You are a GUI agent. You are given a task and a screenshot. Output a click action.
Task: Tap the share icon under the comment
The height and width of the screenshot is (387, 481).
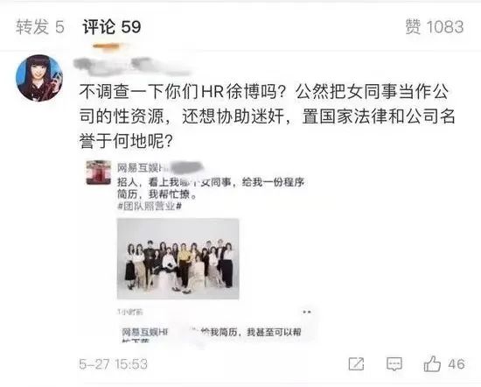point(357,364)
